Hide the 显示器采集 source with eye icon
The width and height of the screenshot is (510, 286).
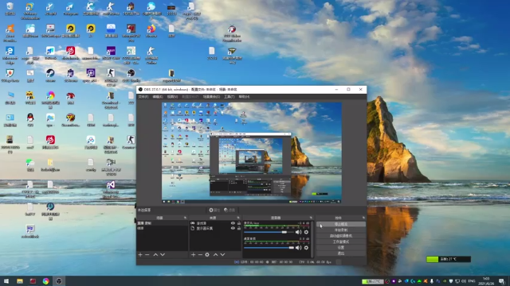(x=233, y=228)
